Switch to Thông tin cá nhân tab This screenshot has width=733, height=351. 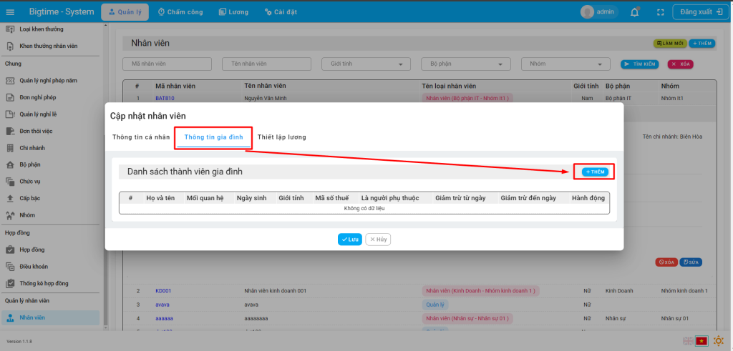pos(141,137)
